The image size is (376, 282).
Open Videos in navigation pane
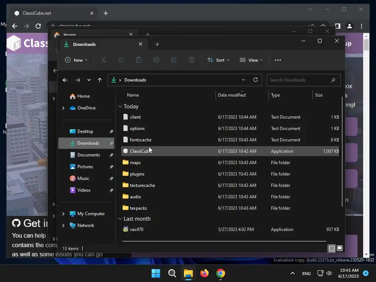click(x=84, y=190)
